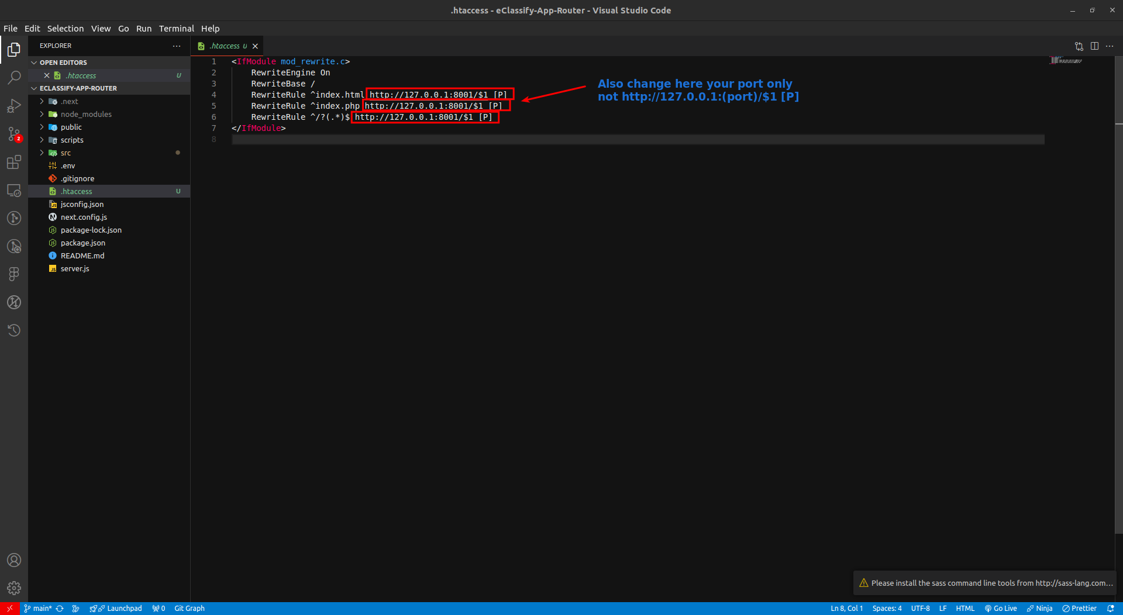
Task: Toggle split editor layout from the title bar
Action: tap(1094, 46)
